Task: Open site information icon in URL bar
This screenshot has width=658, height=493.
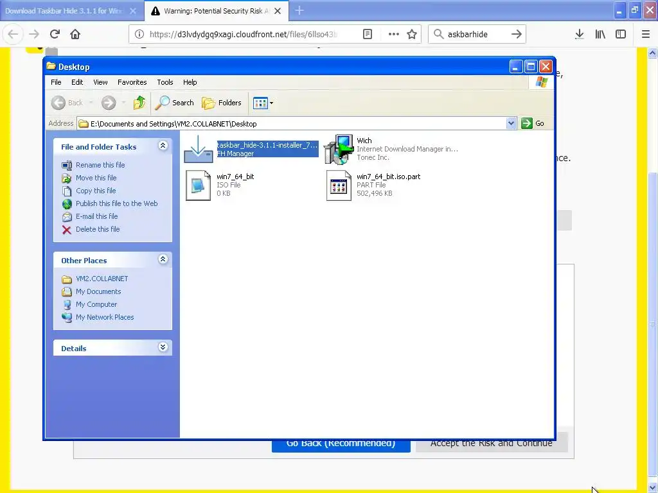Action: click(x=139, y=34)
